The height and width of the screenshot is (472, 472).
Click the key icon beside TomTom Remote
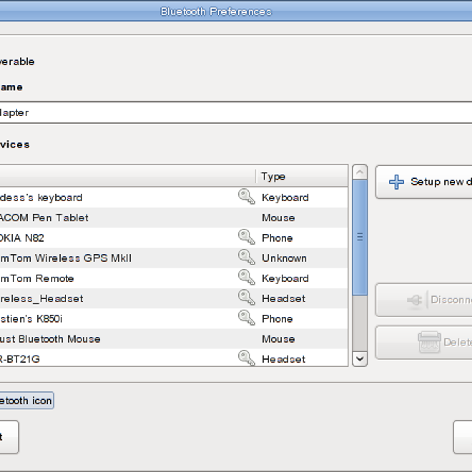pos(247,277)
